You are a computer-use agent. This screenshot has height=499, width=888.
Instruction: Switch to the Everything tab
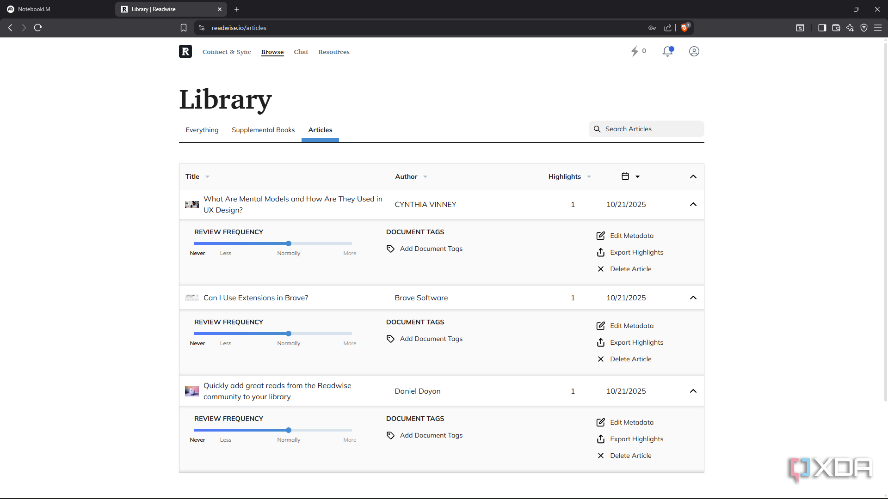(x=202, y=130)
